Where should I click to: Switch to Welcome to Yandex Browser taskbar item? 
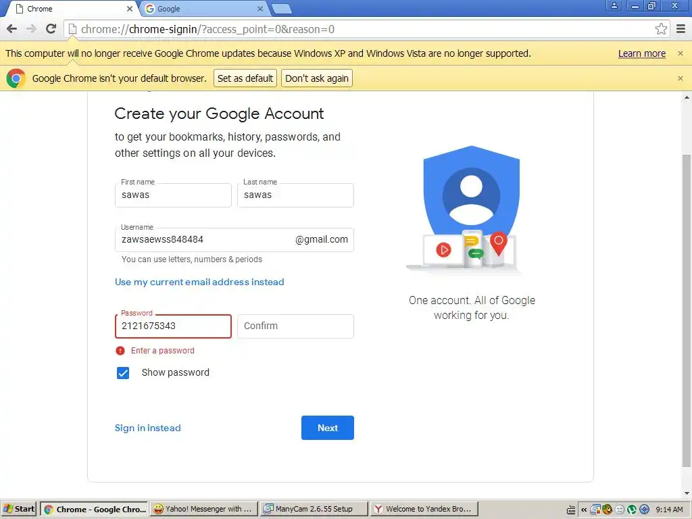click(424, 510)
